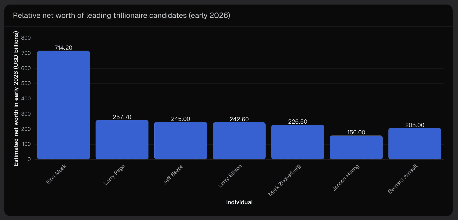Viewport: 458px width, 220px height.
Task: Select the Jensen Huang bar
Action: [x=356, y=147]
